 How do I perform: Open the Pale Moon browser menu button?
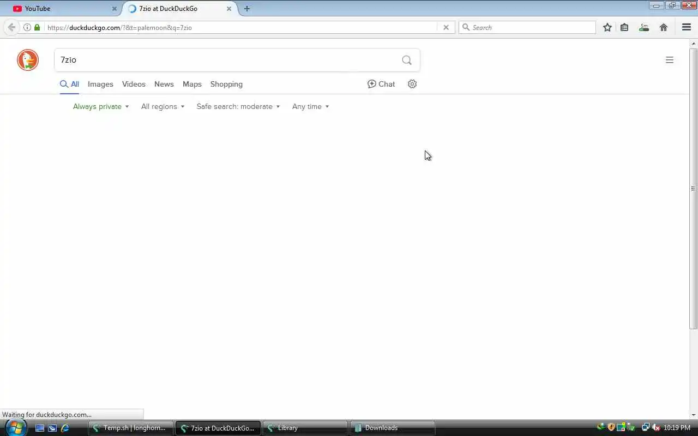687,27
